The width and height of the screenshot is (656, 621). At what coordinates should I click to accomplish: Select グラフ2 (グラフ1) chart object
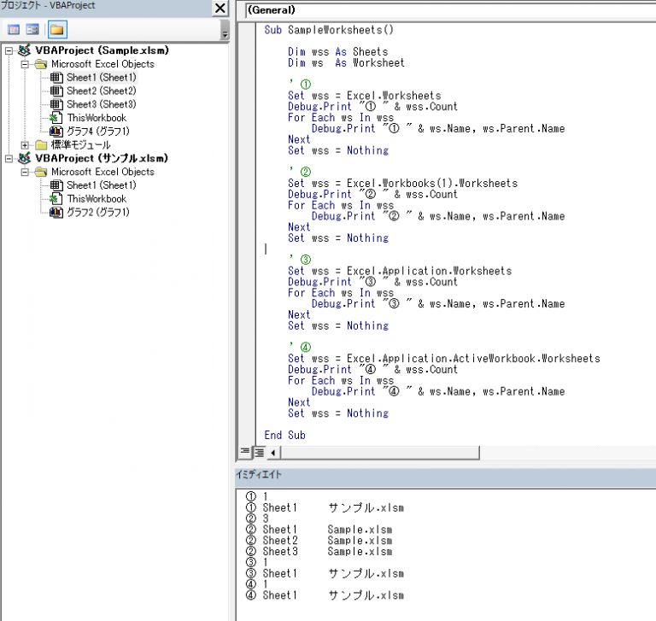98,212
